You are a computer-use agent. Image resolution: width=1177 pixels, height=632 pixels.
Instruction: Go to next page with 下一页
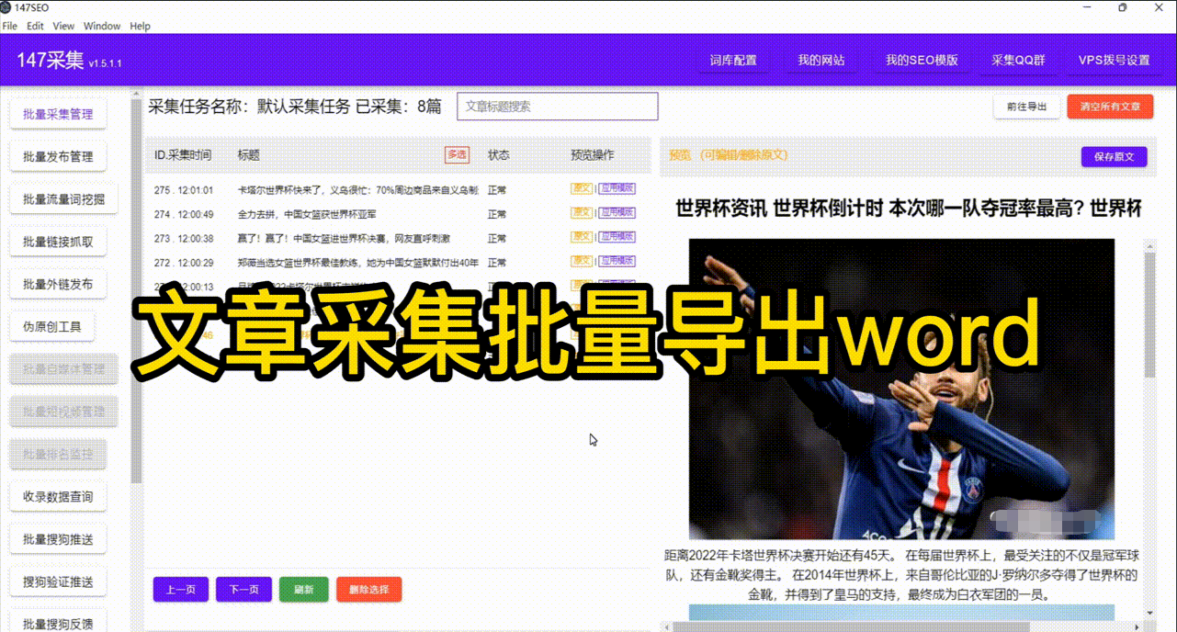pyautogui.click(x=243, y=590)
